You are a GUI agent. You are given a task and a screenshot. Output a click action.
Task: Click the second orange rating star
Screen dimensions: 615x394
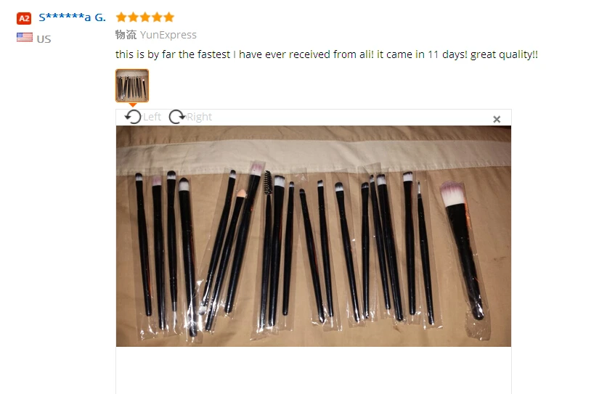(x=134, y=17)
